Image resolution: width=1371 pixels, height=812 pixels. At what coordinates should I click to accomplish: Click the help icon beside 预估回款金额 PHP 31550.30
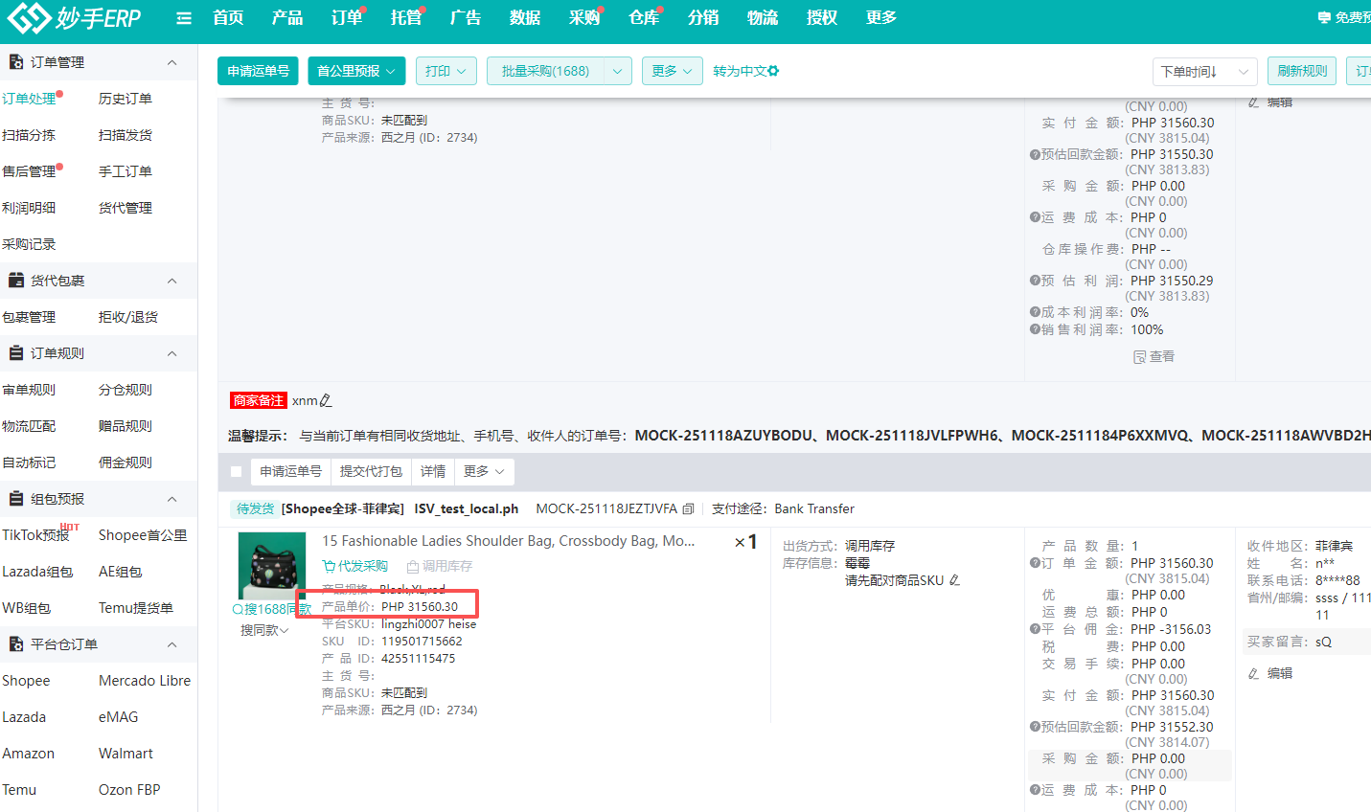pos(1035,154)
